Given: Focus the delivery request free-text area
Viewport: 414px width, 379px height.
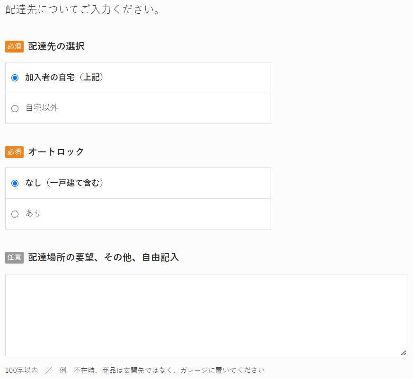Looking at the screenshot, I should (206, 315).
